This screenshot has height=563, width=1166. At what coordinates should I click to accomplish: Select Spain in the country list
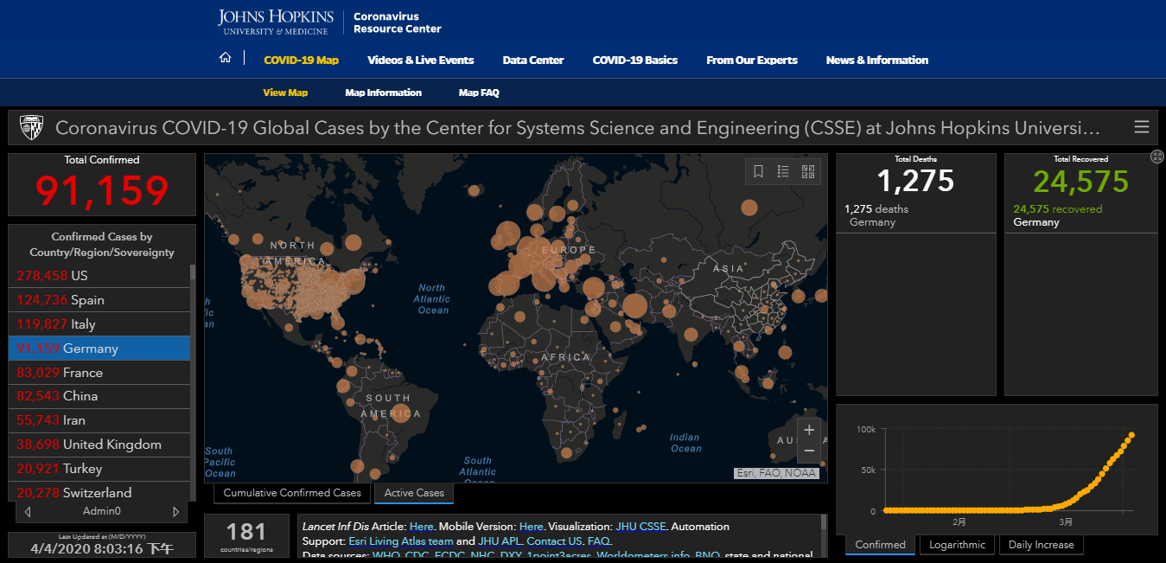[99, 300]
